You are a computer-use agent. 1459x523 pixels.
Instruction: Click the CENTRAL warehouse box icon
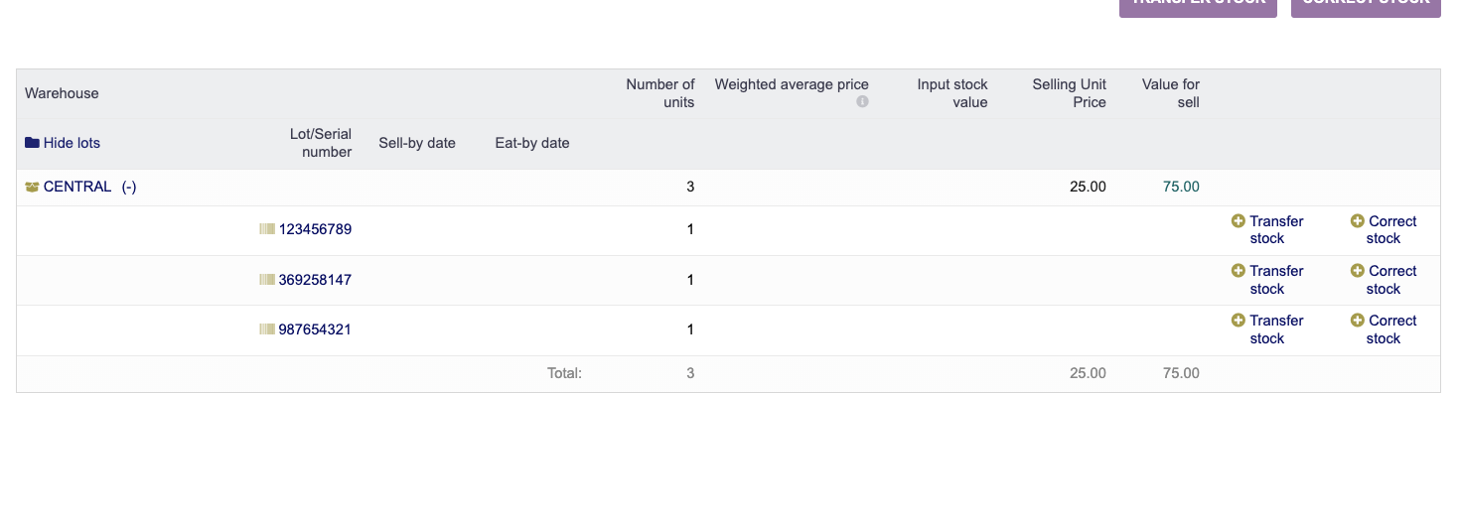tap(32, 187)
